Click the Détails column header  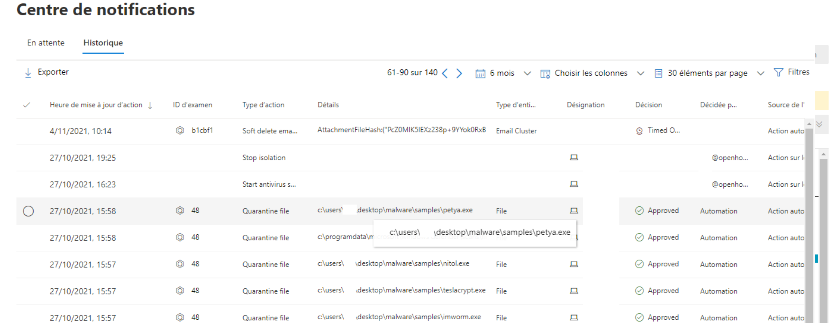click(x=328, y=105)
